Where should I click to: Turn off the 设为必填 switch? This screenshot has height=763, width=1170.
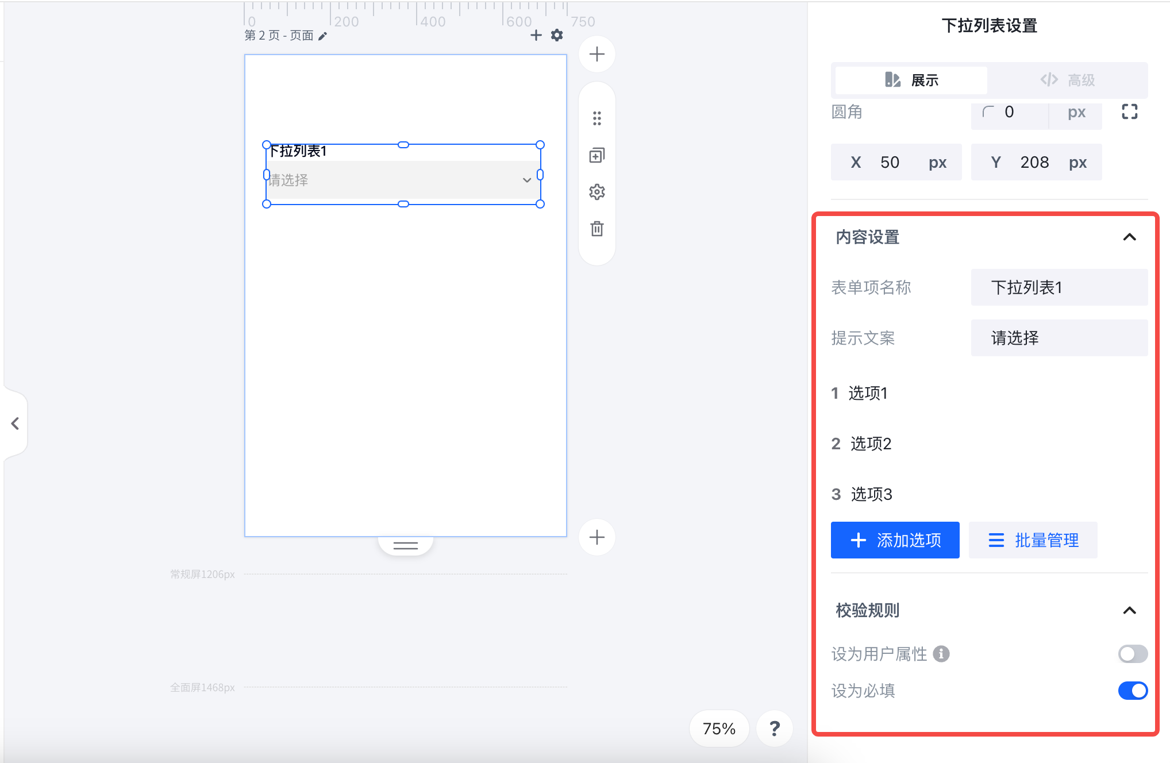pyautogui.click(x=1133, y=691)
